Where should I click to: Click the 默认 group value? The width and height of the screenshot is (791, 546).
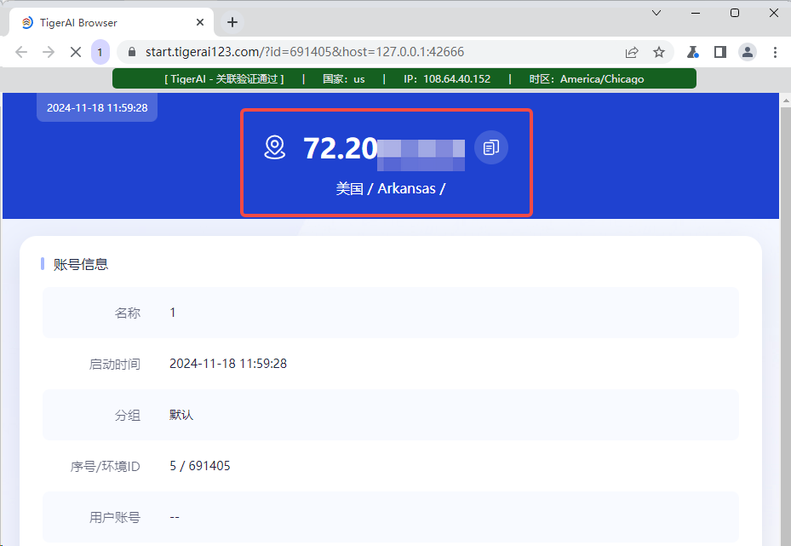click(x=181, y=415)
